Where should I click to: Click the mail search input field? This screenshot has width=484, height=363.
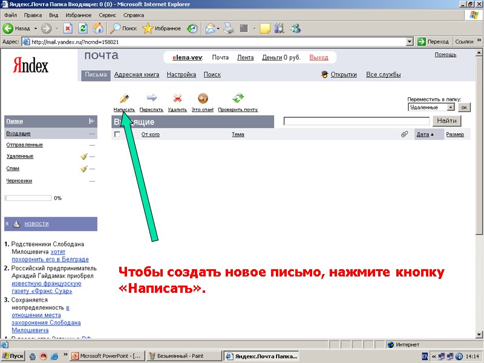coord(356,121)
